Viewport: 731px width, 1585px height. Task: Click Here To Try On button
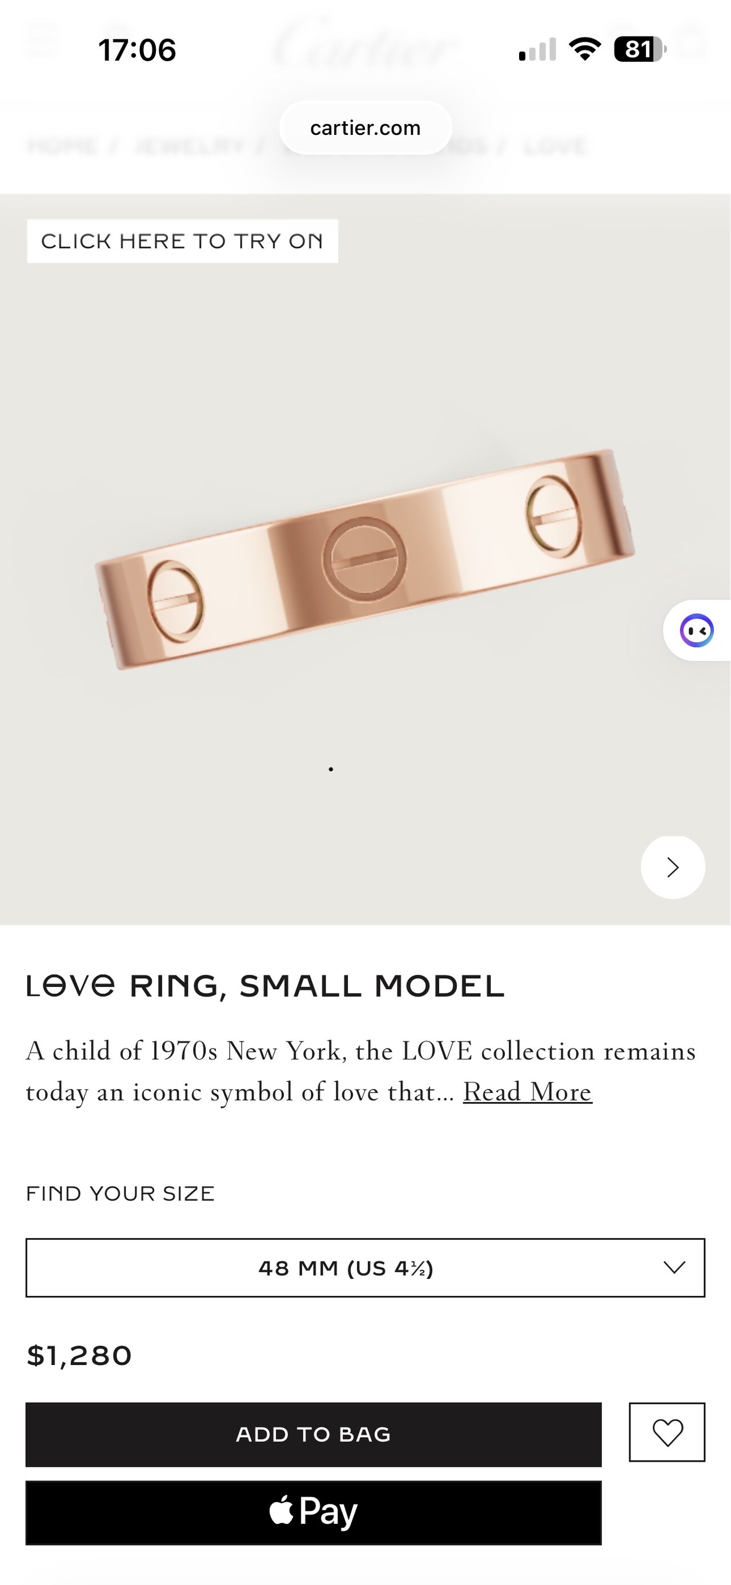(x=183, y=241)
